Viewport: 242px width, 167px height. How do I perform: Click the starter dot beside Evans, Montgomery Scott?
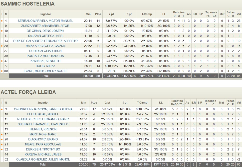[2, 71]
